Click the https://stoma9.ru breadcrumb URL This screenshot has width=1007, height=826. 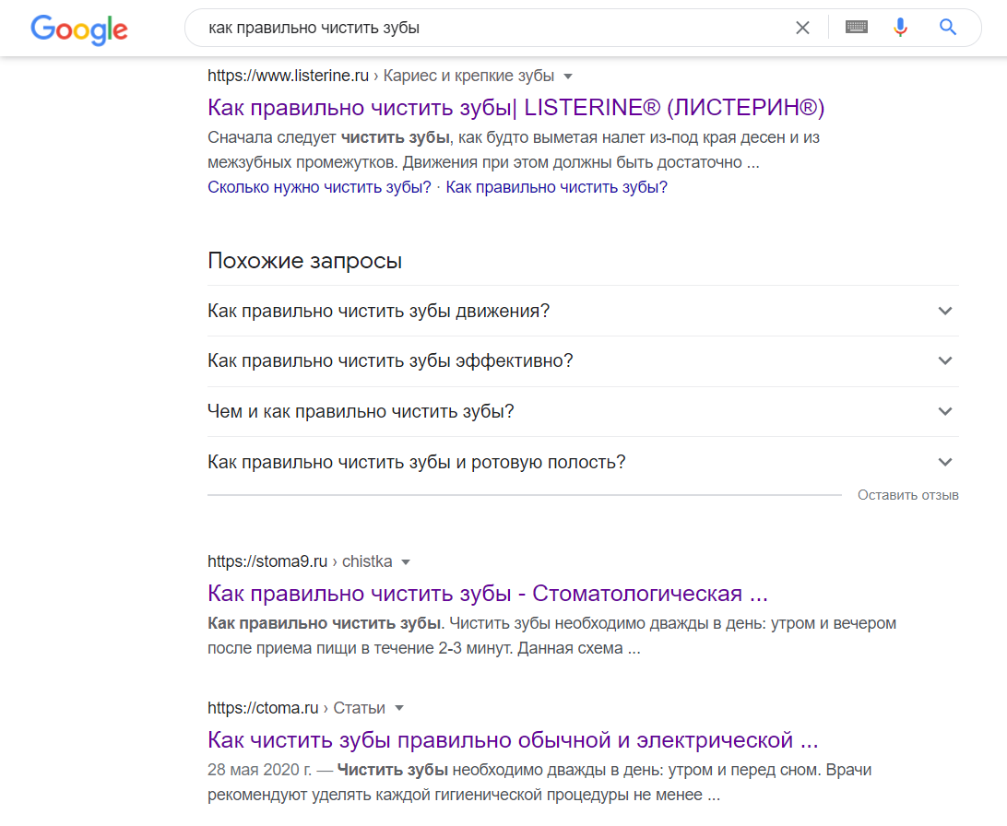click(x=267, y=561)
